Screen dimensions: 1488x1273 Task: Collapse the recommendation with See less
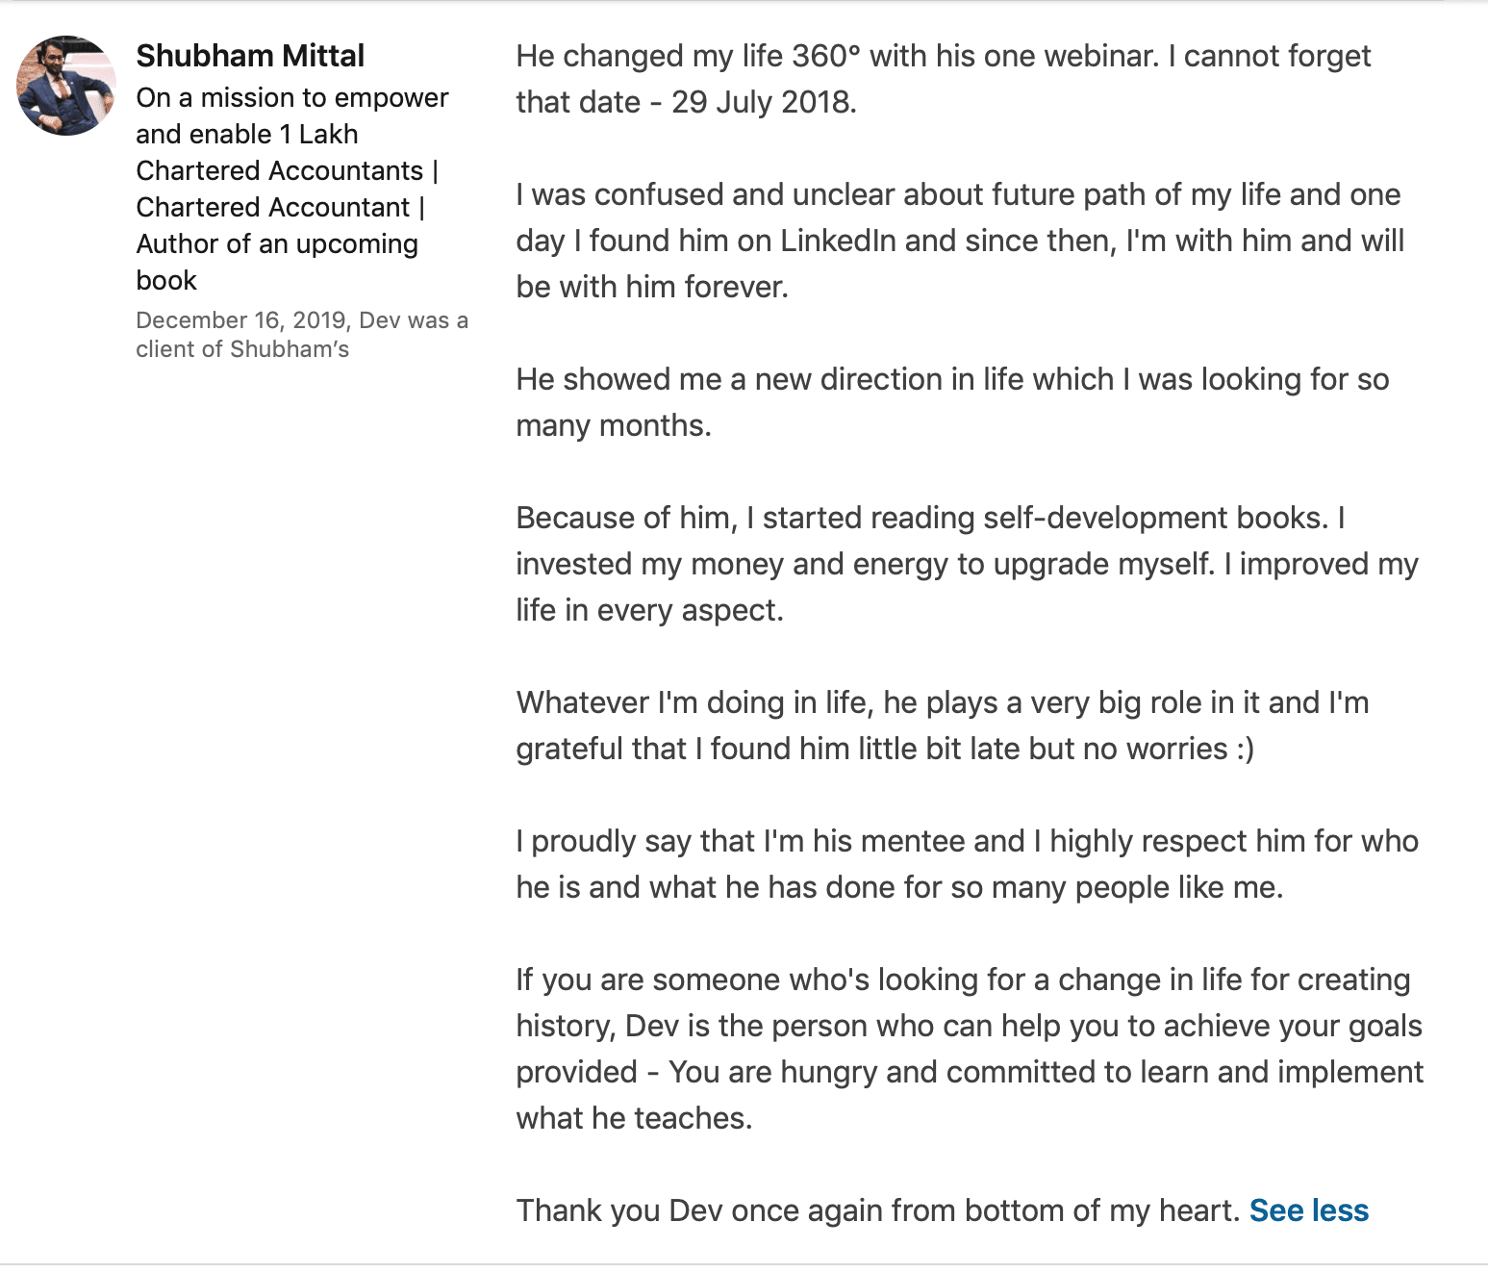pyautogui.click(x=1309, y=1210)
